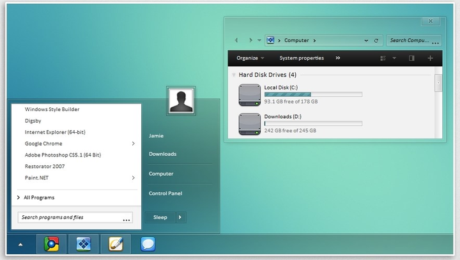Click the Search Computer field
Viewport: 460px width, 260px height.
(413, 40)
